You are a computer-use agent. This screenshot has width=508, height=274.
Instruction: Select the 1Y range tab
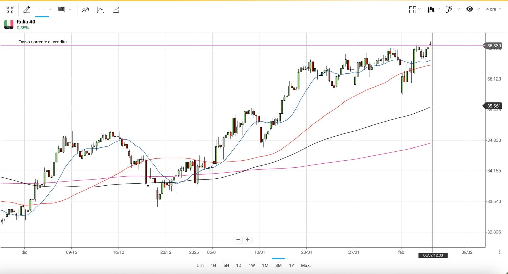click(291, 265)
